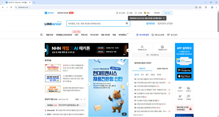Image resolution: width=219 pixels, height=117 pixels.
Task: Click 해외 취업 사기에 주의하세요 banner
Action: point(184,108)
